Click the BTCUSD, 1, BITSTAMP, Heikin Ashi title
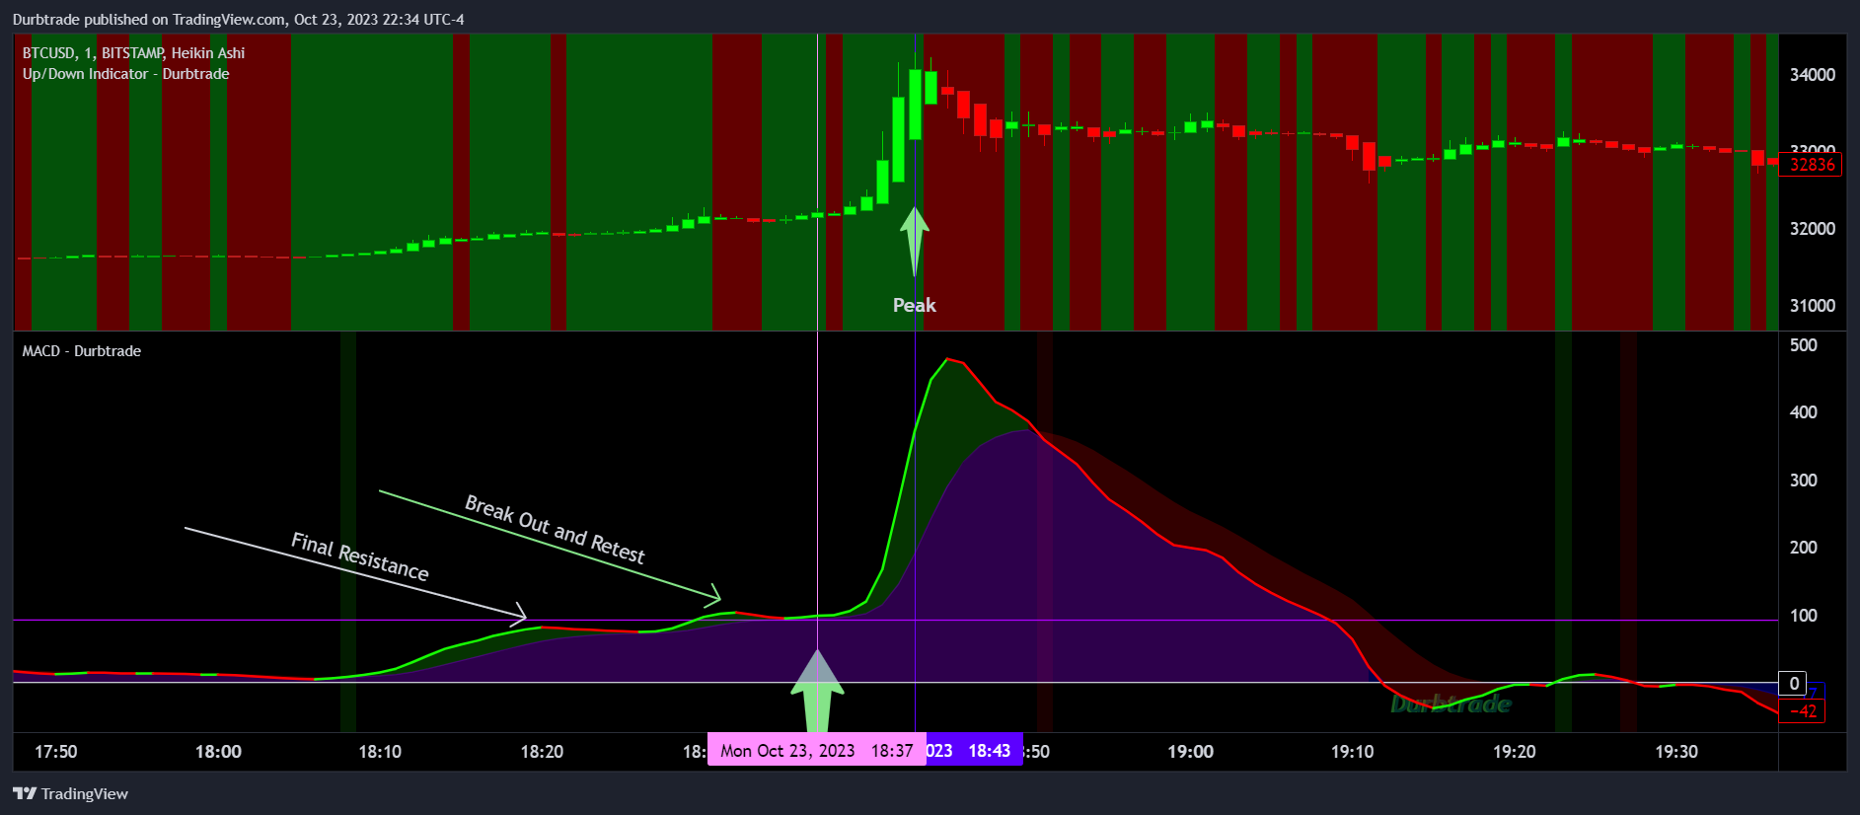This screenshot has width=1860, height=815. [x=133, y=53]
